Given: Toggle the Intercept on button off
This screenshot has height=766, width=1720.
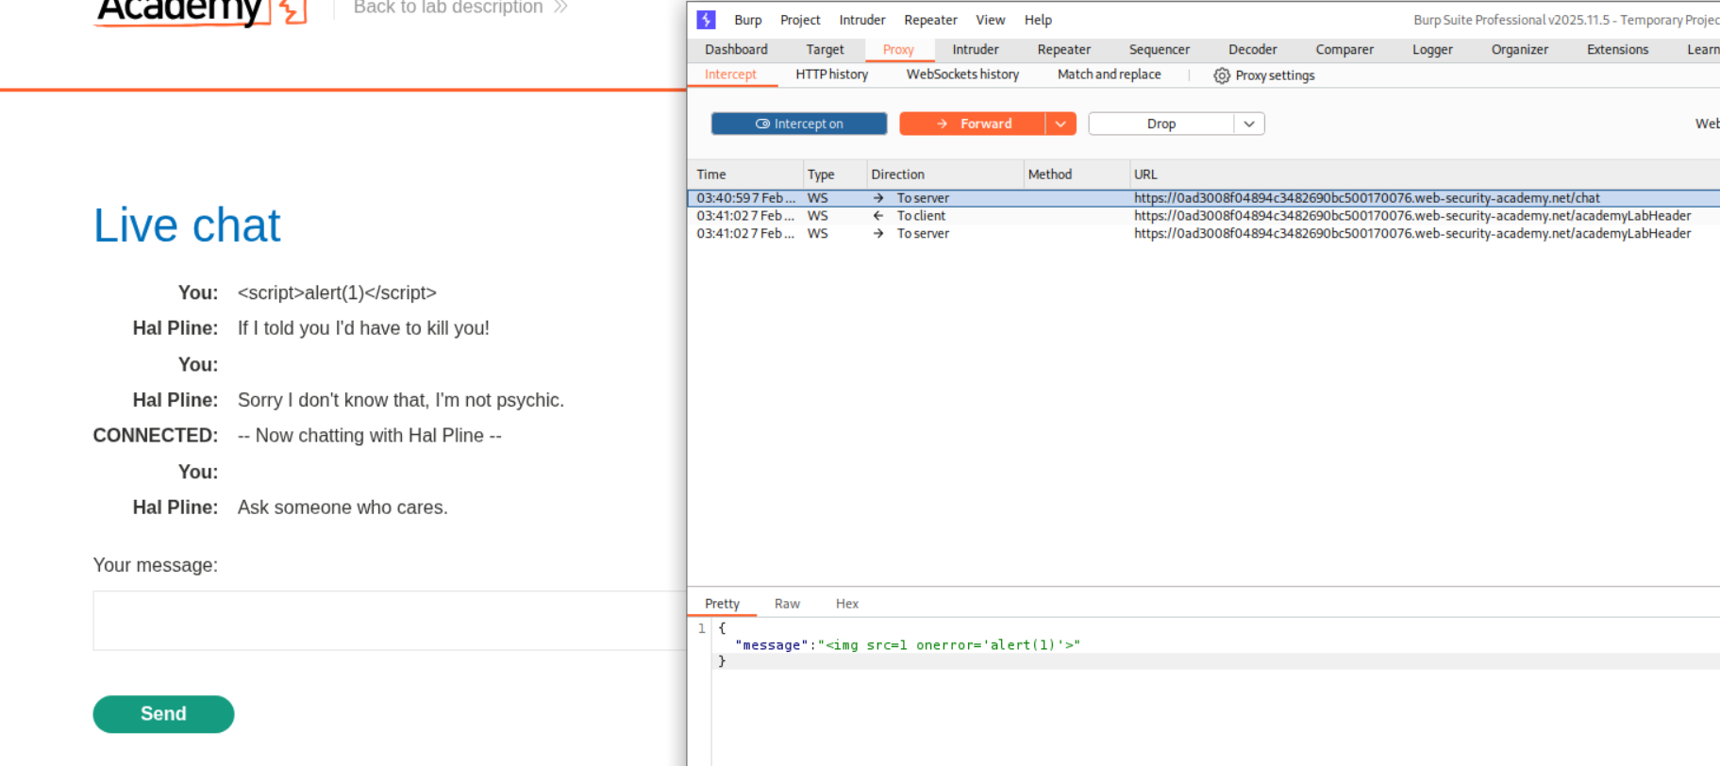Looking at the screenshot, I should pos(798,124).
